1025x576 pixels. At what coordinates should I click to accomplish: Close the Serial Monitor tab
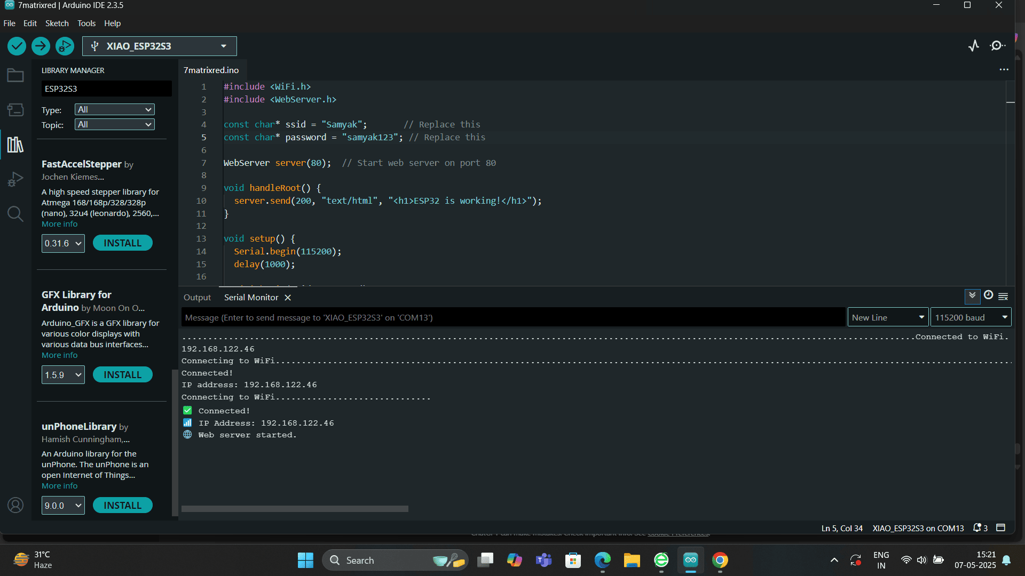[288, 298]
